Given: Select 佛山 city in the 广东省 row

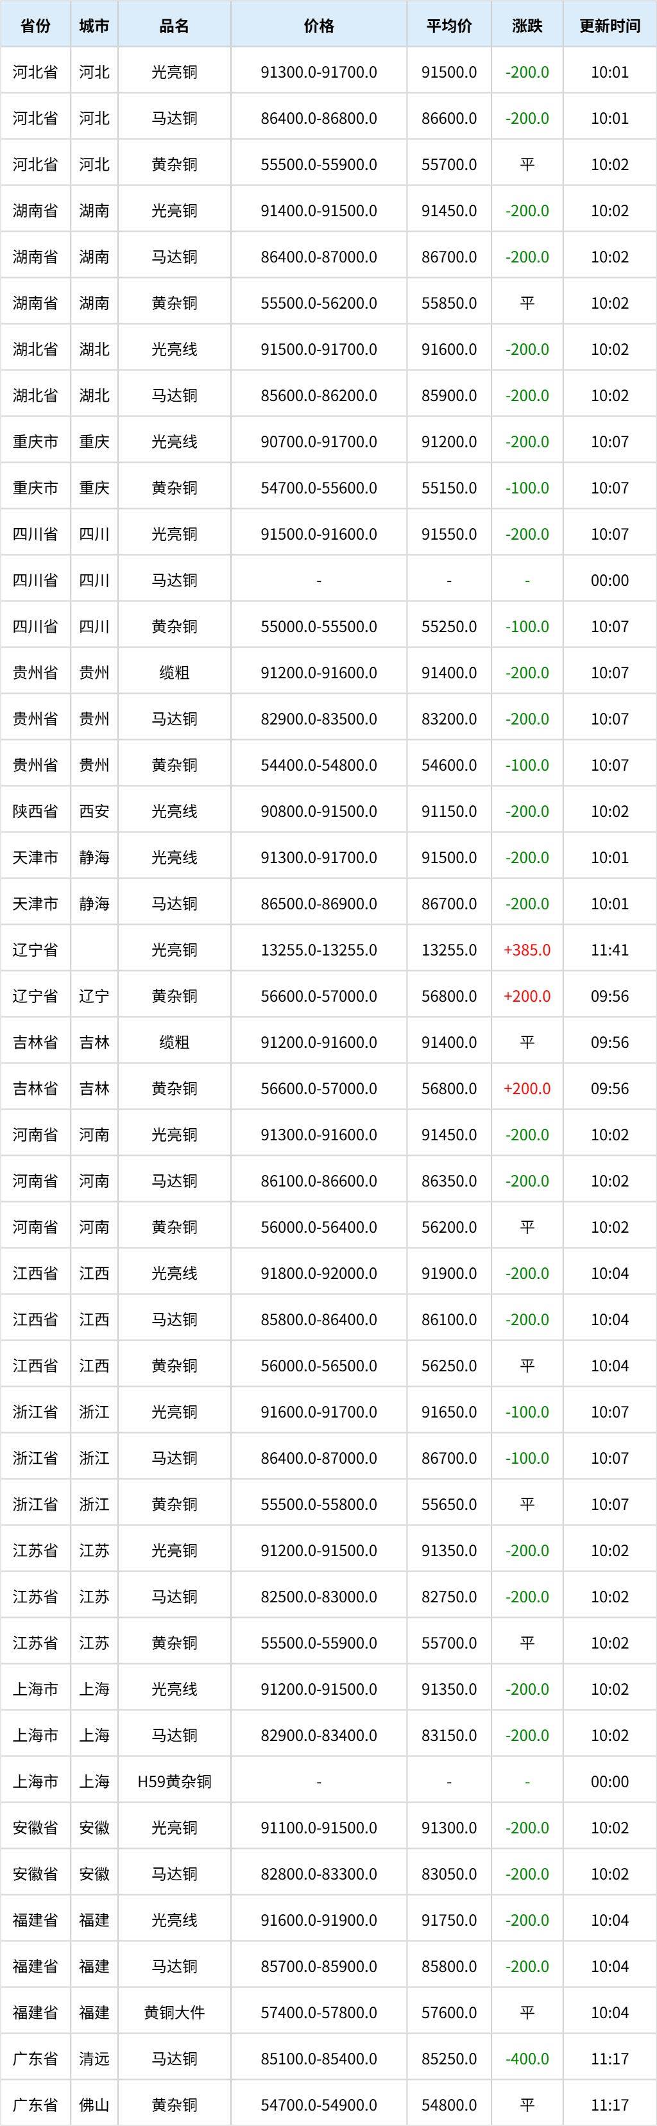Looking at the screenshot, I should (x=94, y=2105).
